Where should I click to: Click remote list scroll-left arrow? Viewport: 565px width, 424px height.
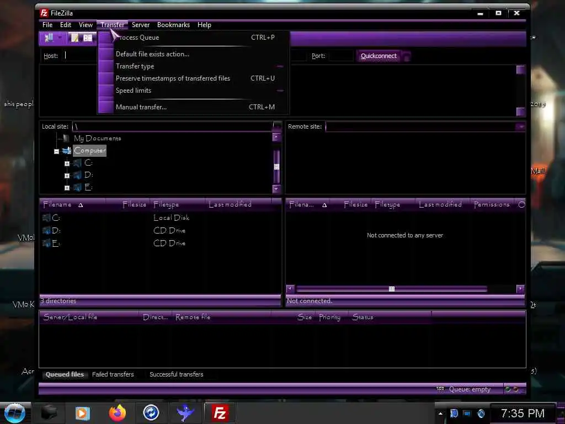290,289
